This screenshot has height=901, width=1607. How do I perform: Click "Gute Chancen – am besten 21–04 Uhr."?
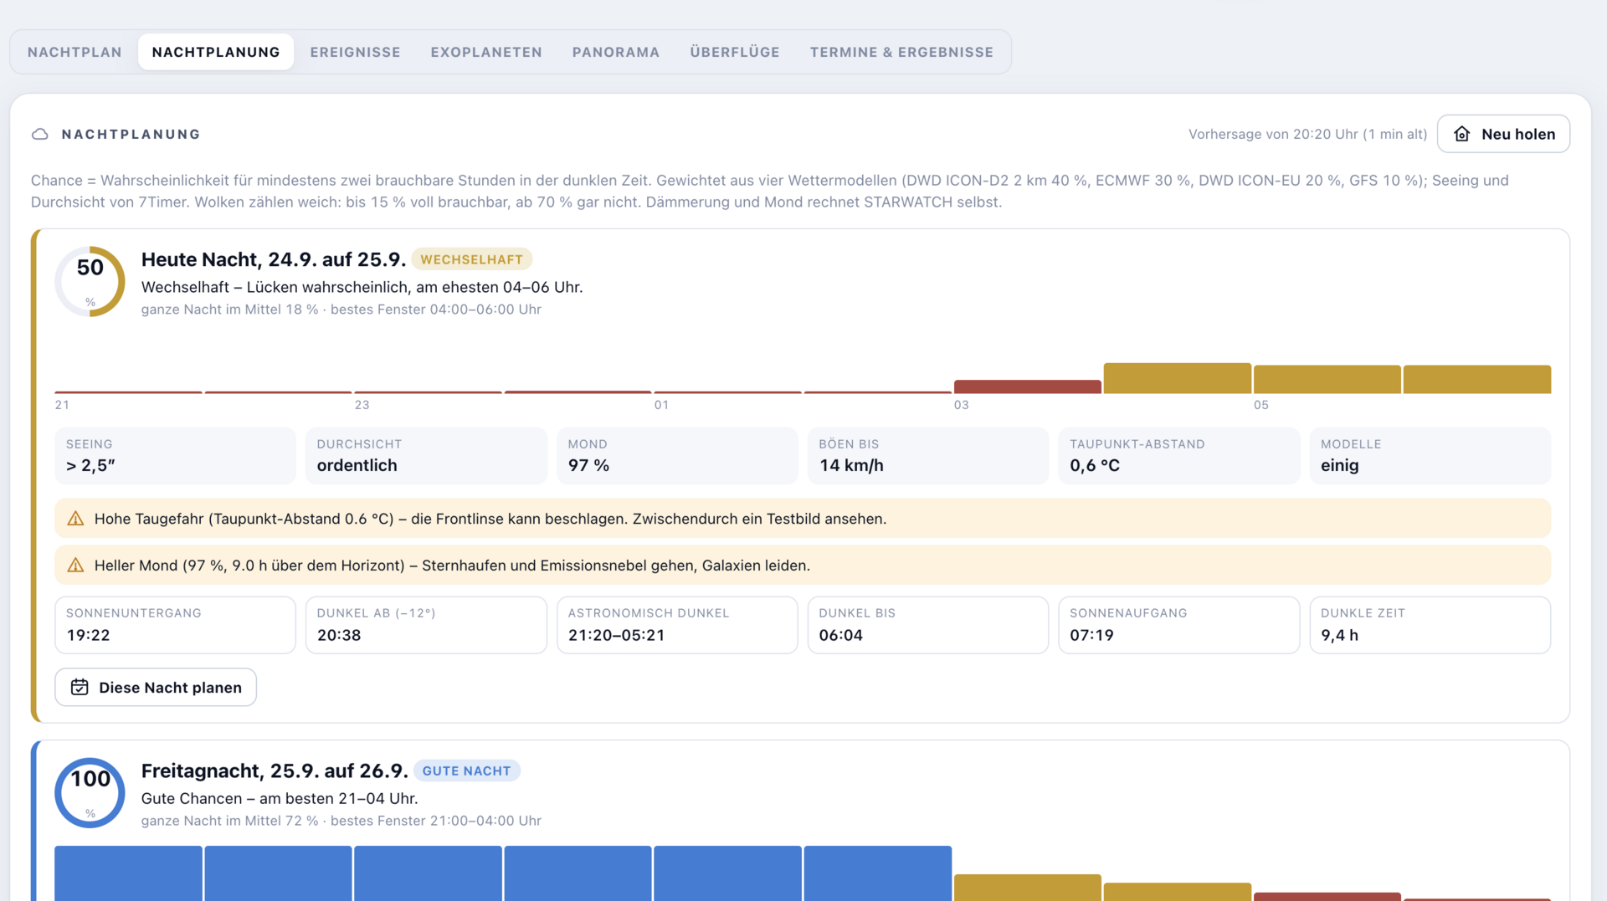tap(280, 798)
